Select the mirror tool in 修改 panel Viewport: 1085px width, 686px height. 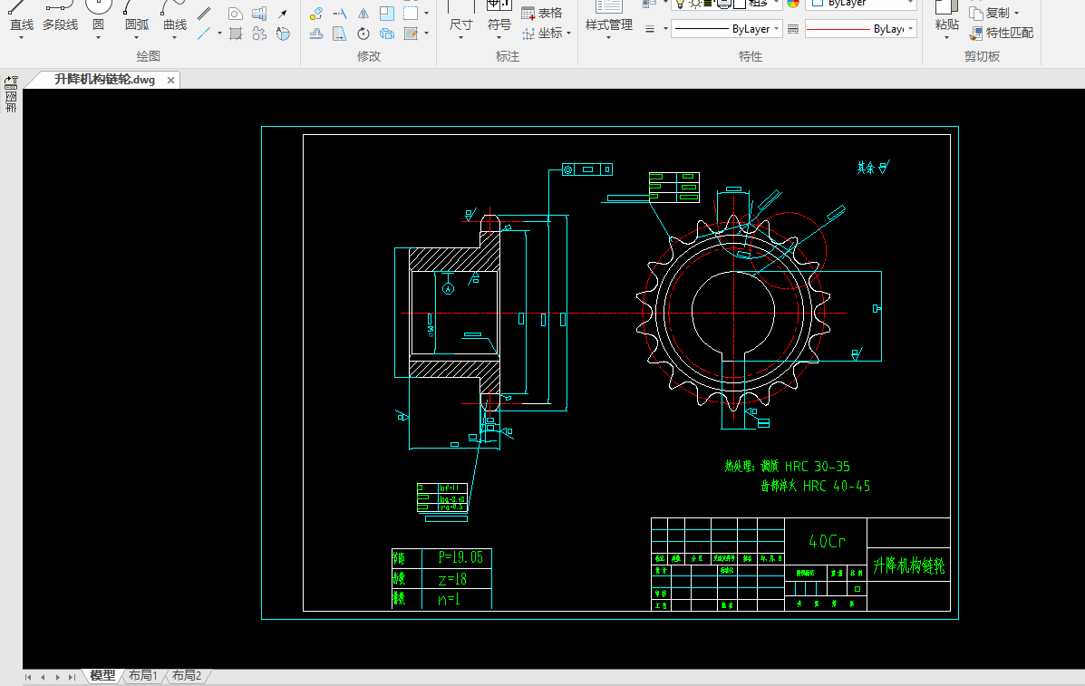click(x=363, y=14)
